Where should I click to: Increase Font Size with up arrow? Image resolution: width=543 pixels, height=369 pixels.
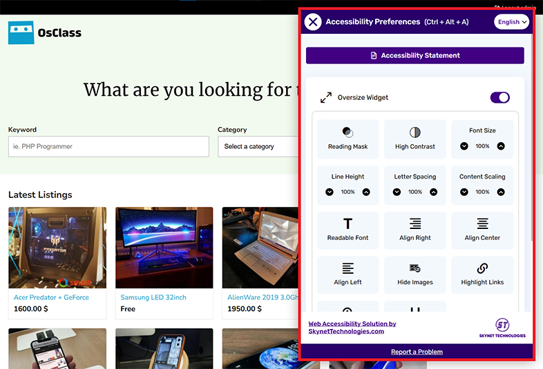(x=501, y=146)
